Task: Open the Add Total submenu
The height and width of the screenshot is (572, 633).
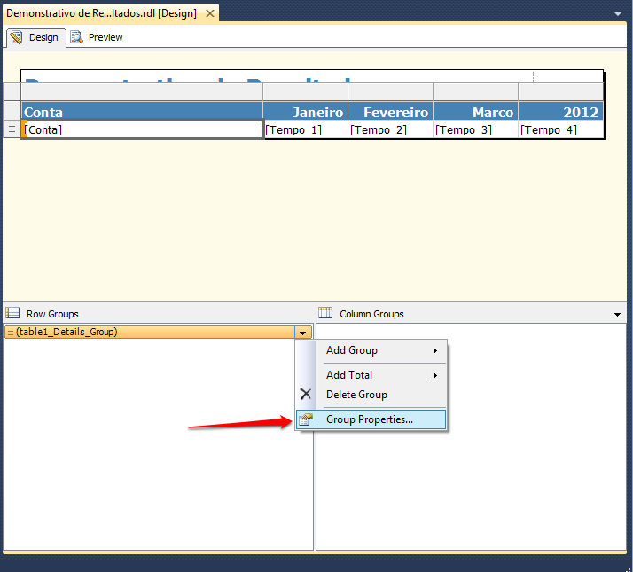Action: point(371,375)
